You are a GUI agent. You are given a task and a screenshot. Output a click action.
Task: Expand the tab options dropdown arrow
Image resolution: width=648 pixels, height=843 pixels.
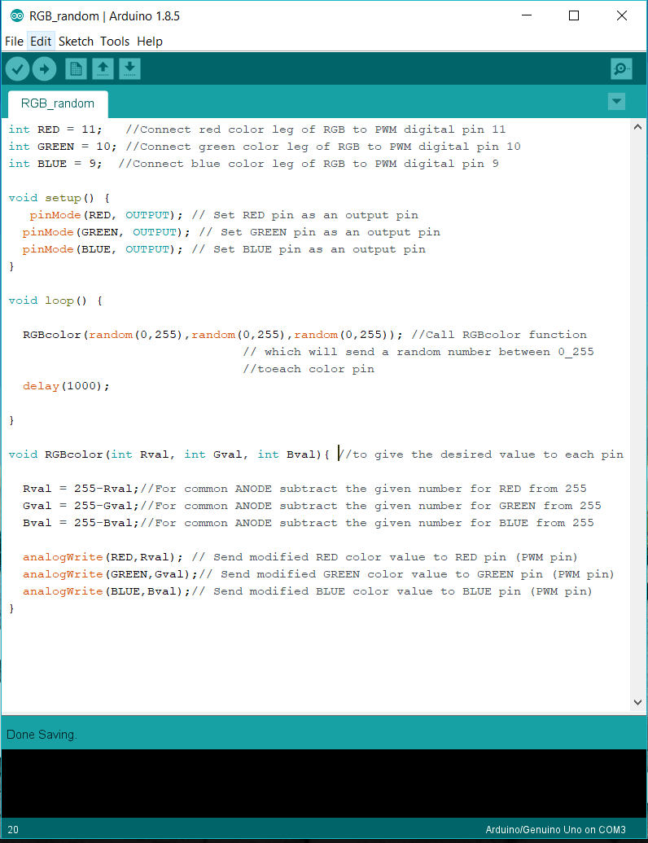(x=616, y=101)
